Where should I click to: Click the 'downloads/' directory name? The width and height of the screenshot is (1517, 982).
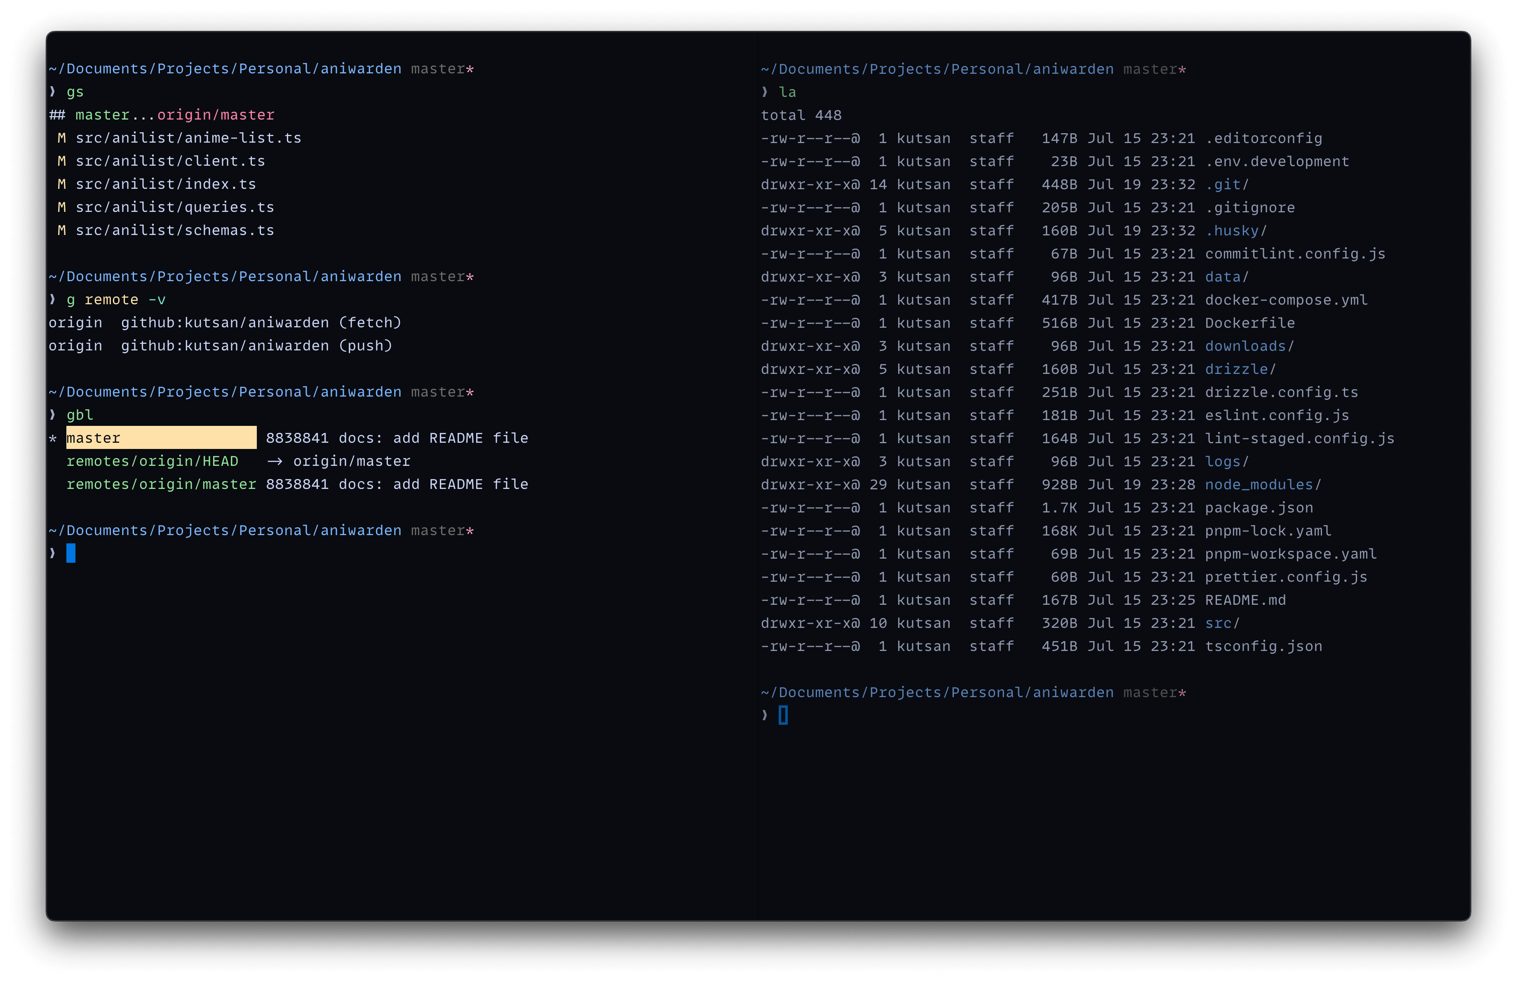(x=1250, y=346)
